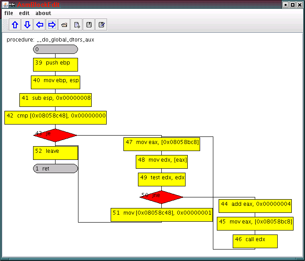
Task: Select the '52 leave' block
Action: click(x=56, y=153)
